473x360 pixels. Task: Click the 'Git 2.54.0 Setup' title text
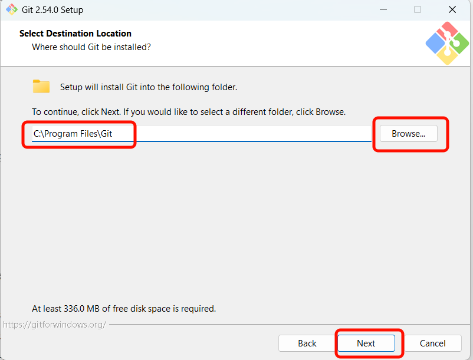point(52,9)
